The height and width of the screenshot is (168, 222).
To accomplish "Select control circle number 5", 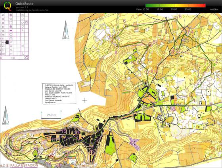I will pos(176,18).
